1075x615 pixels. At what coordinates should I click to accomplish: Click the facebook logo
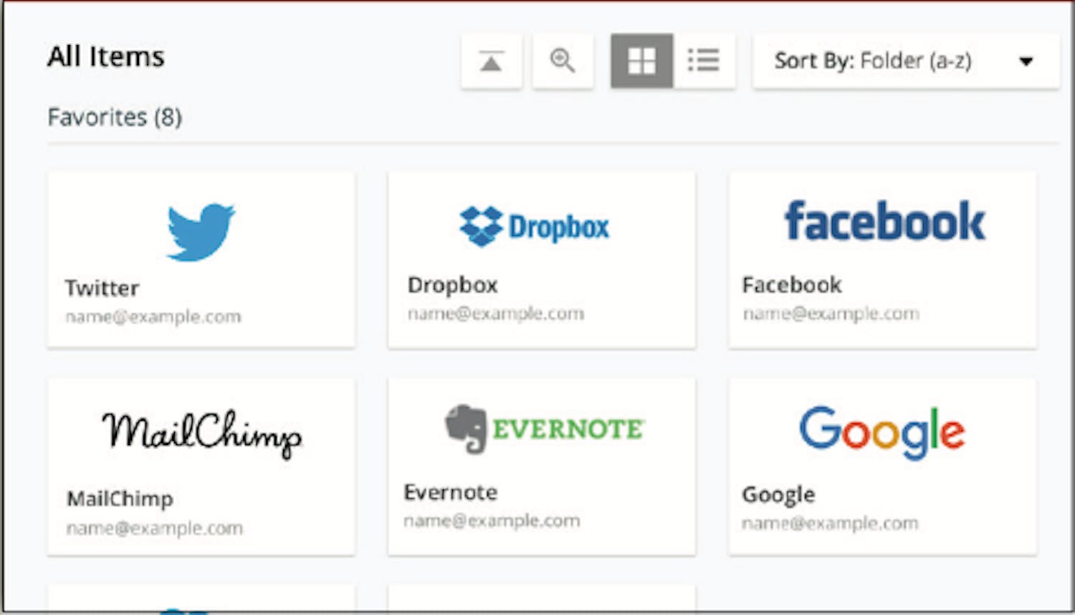[x=884, y=220]
